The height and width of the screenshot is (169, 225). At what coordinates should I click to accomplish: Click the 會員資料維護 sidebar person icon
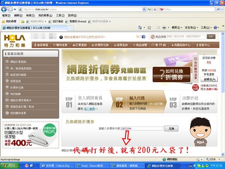coord(7,75)
